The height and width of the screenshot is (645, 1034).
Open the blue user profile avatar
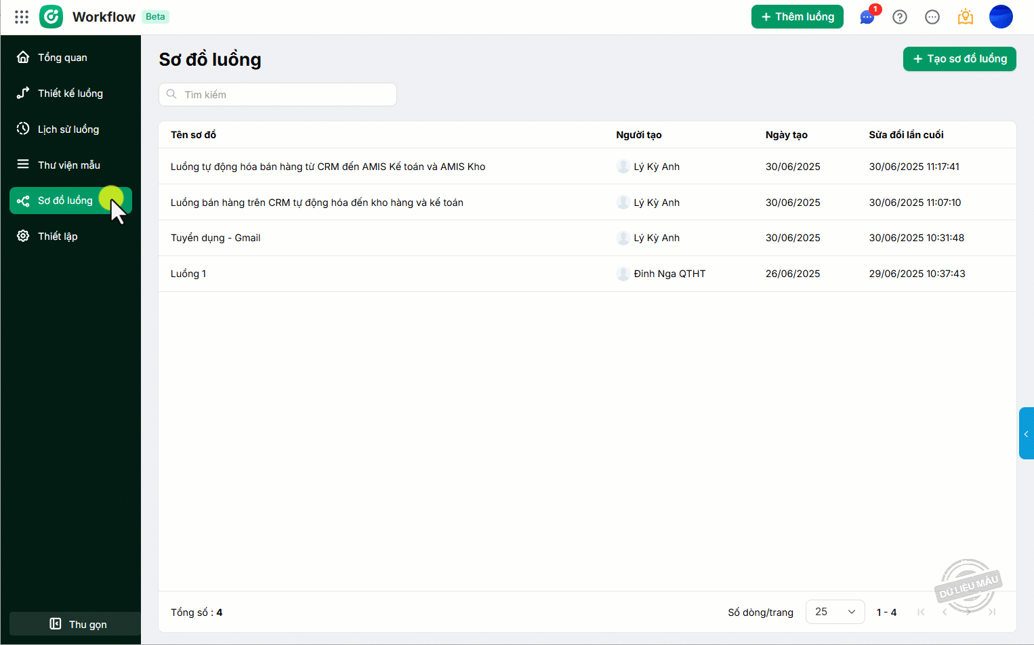click(1001, 17)
